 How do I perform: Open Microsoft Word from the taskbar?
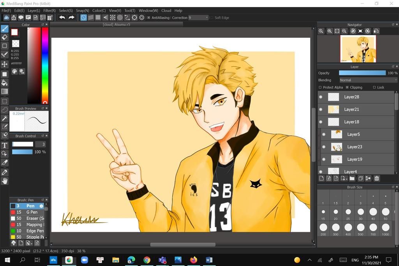click(x=209, y=260)
